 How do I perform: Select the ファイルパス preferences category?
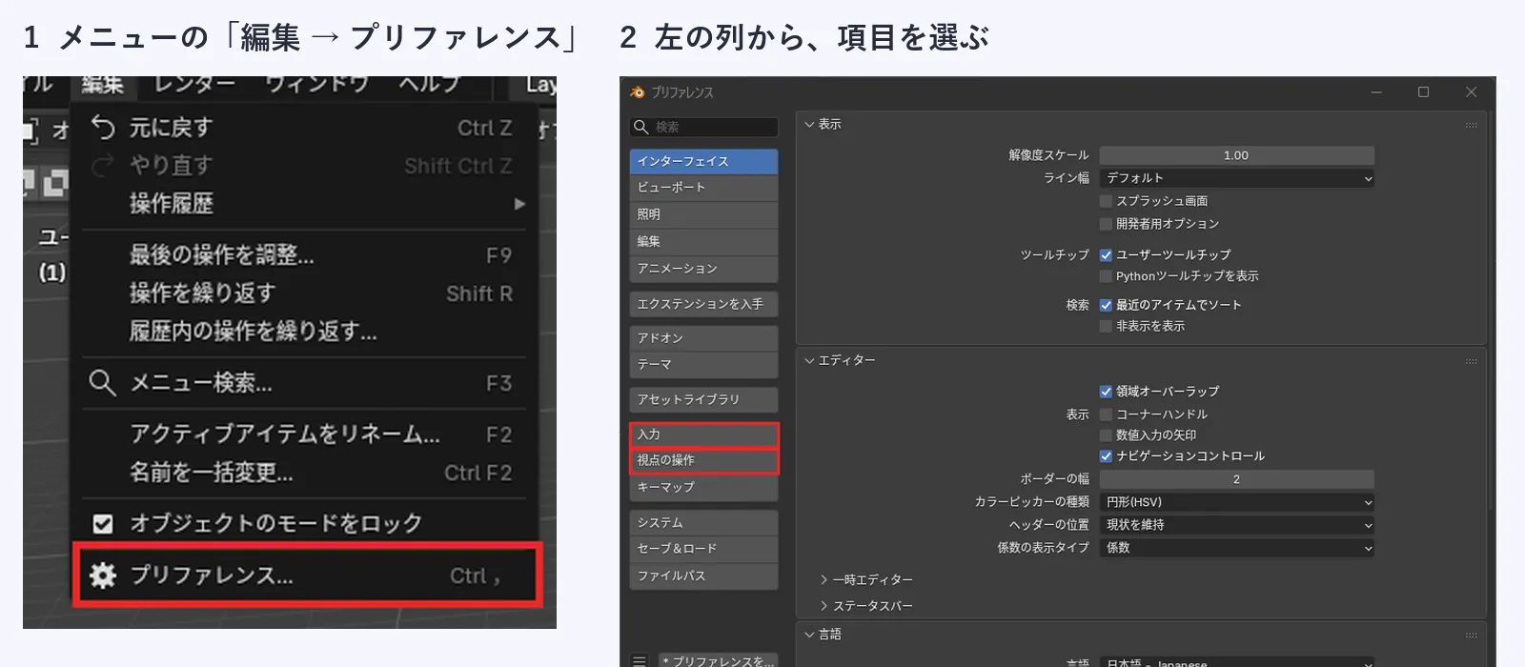pyautogui.click(x=703, y=576)
